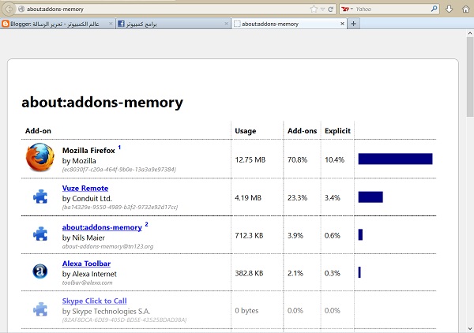Open the Yahoo search engine selector
The width and height of the screenshot is (474, 333).
[x=347, y=9]
